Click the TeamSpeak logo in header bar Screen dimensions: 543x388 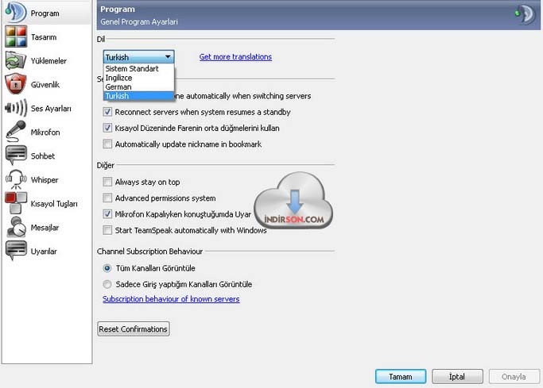[526, 14]
